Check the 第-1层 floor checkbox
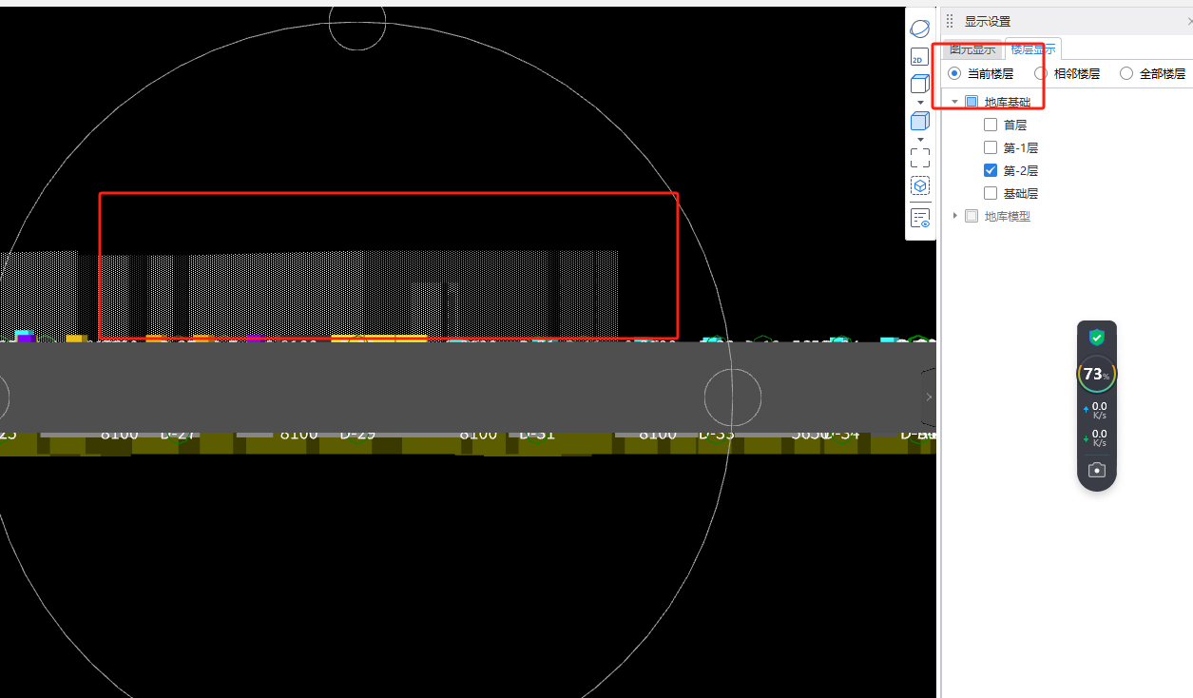 click(991, 147)
